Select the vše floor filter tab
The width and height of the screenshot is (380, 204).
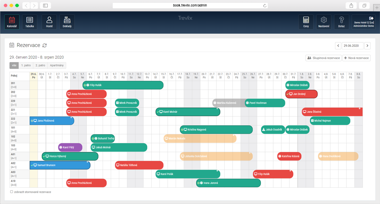[14, 65]
